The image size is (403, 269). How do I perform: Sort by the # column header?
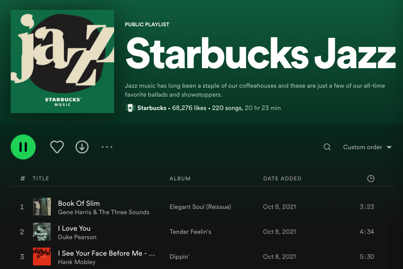tap(23, 179)
